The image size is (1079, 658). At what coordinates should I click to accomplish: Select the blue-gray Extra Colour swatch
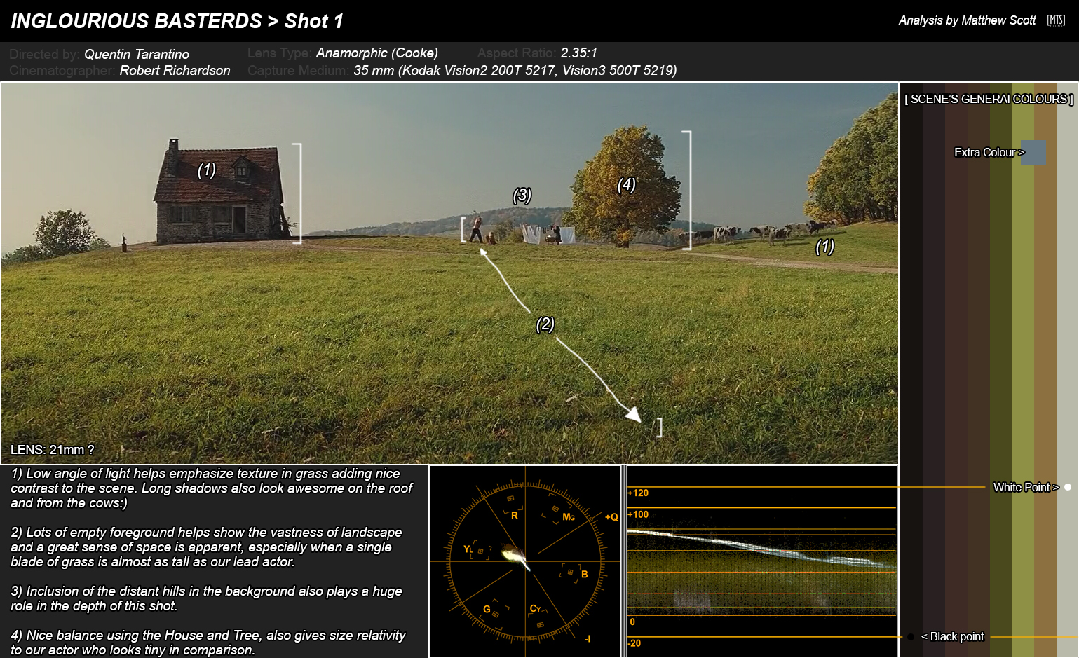tap(1033, 152)
